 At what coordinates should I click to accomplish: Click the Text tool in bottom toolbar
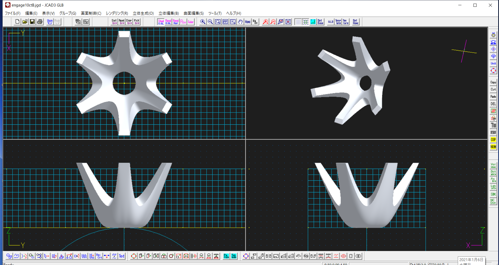(x=122, y=256)
